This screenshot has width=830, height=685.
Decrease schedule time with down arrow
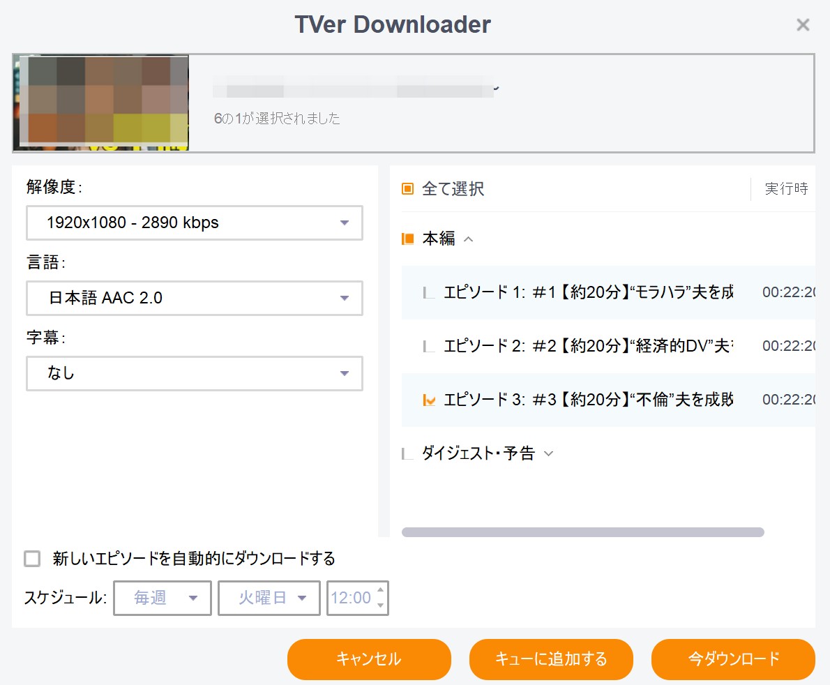click(x=381, y=605)
